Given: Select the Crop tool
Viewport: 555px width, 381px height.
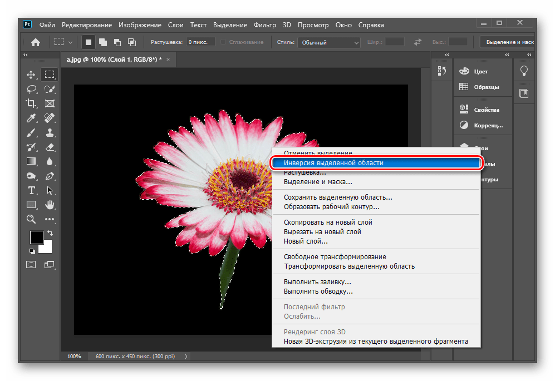Looking at the screenshot, I should 31,103.
